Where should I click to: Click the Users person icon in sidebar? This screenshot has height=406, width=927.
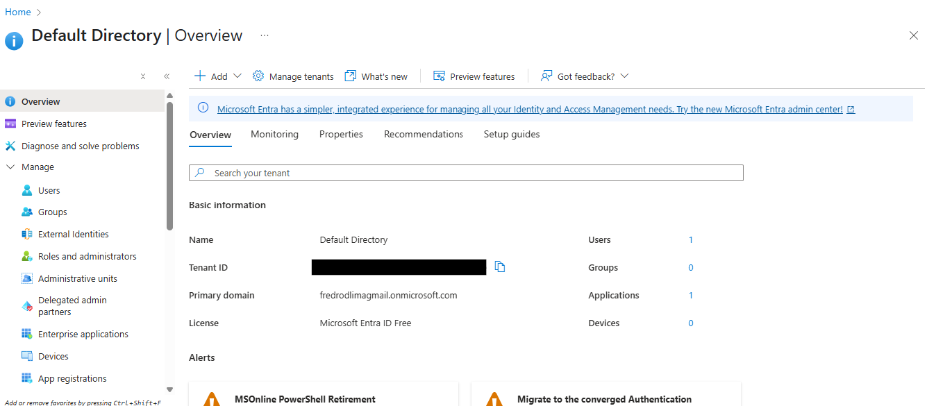click(27, 190)
